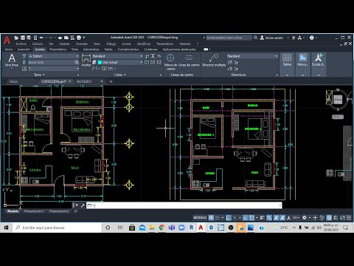This screenshot has height=266, width=354.
Task: Switch to the Vista ribbon tab
Action: pyautogui.click(x=74, y=50)
